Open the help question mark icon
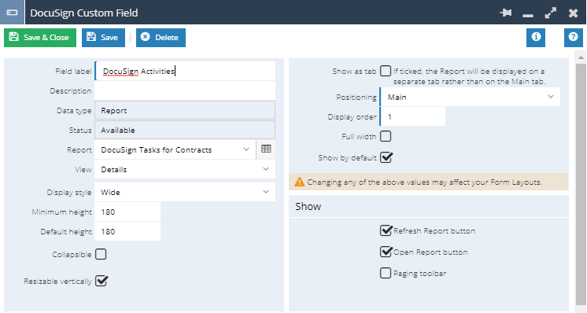Viewport: 587px width, 313px height. pos(573,38)
